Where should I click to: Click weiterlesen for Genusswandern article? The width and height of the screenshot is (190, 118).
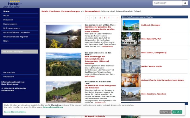click(90, 76)
